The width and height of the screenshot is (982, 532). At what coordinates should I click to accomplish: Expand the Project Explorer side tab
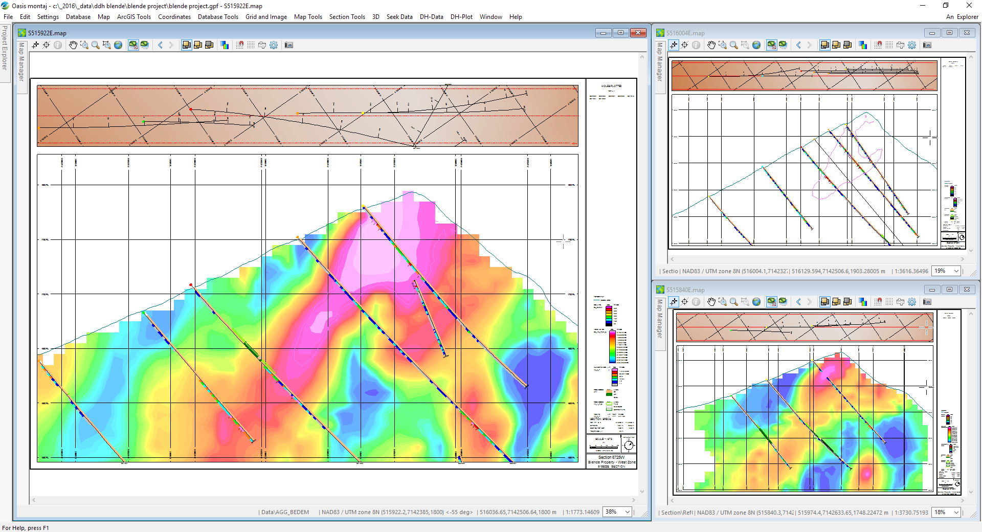coord(5,48)
